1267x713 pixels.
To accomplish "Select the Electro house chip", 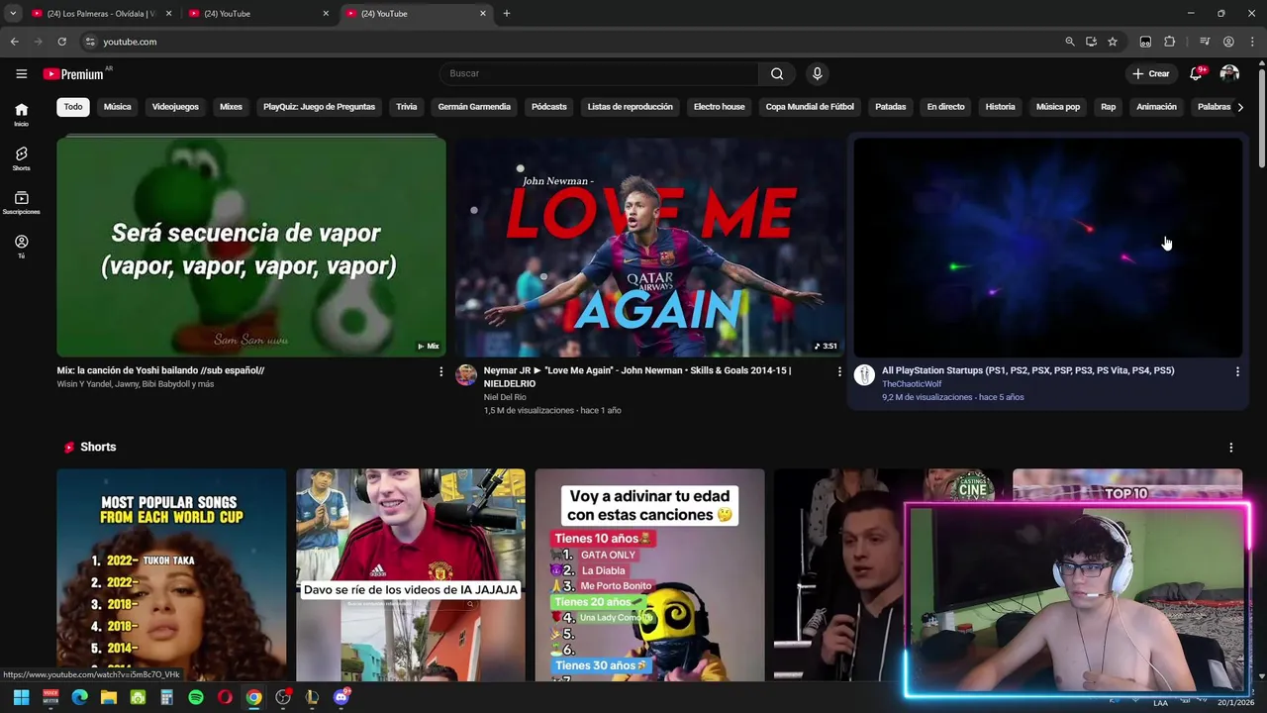I will pyautogui.click(x=719, y=107).
